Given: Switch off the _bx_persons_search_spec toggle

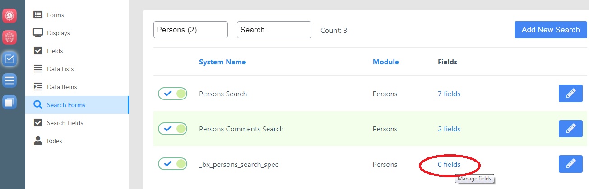Looking at the screenshot, I should pos(172,164).
